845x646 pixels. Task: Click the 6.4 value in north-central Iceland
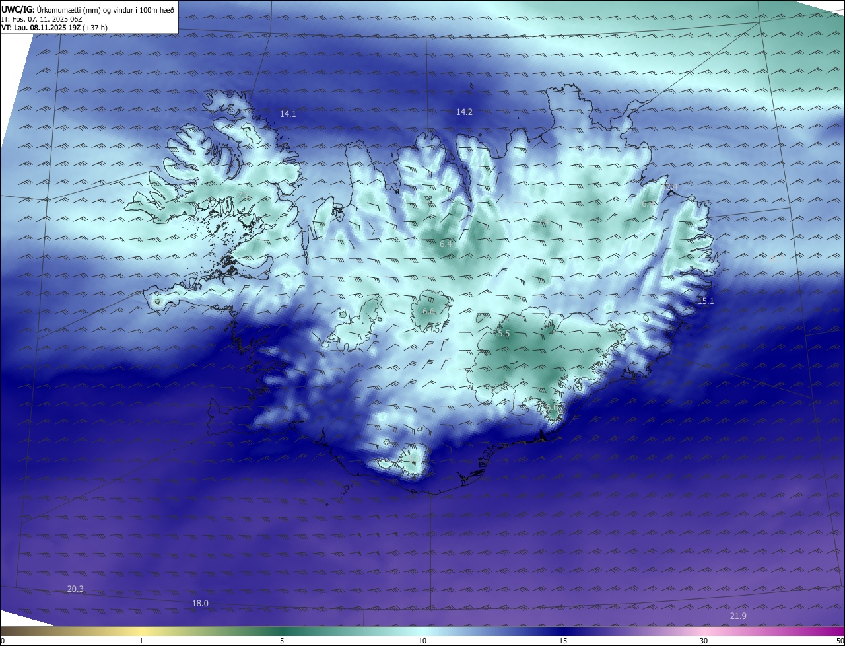[446, 244]
